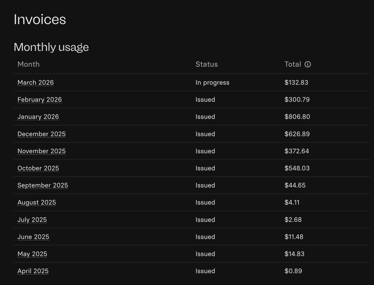
Task: Select Issued status in September 2025 row
Action: 205,185
